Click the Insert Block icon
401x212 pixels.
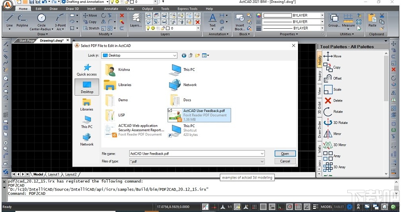tap(239, 22)
